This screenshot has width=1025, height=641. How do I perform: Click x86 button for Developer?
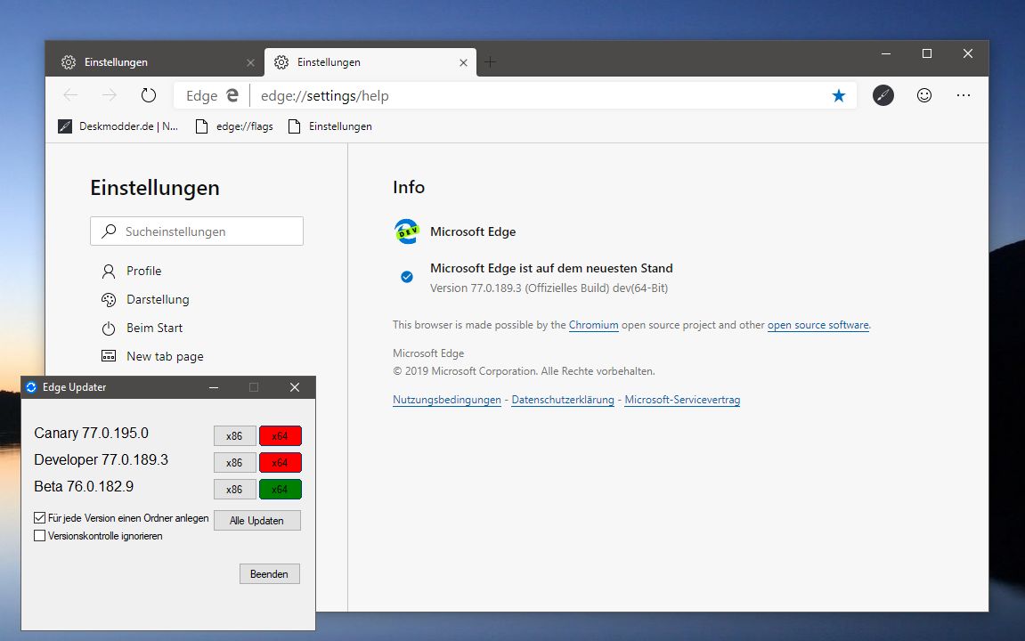(x=235, y=463)
